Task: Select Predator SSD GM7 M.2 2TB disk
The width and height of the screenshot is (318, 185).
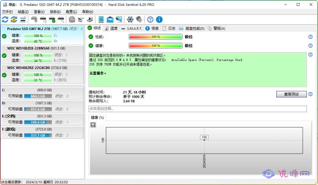Action: (42, 35)
